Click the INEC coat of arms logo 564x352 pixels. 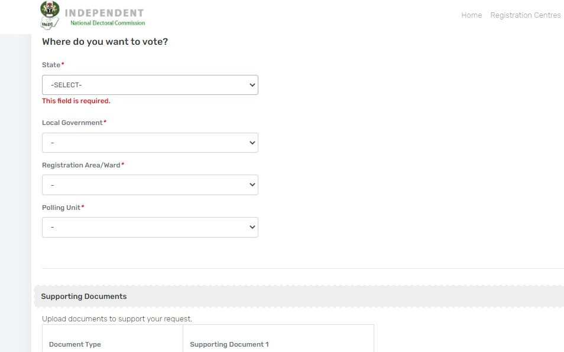[50, 9]
